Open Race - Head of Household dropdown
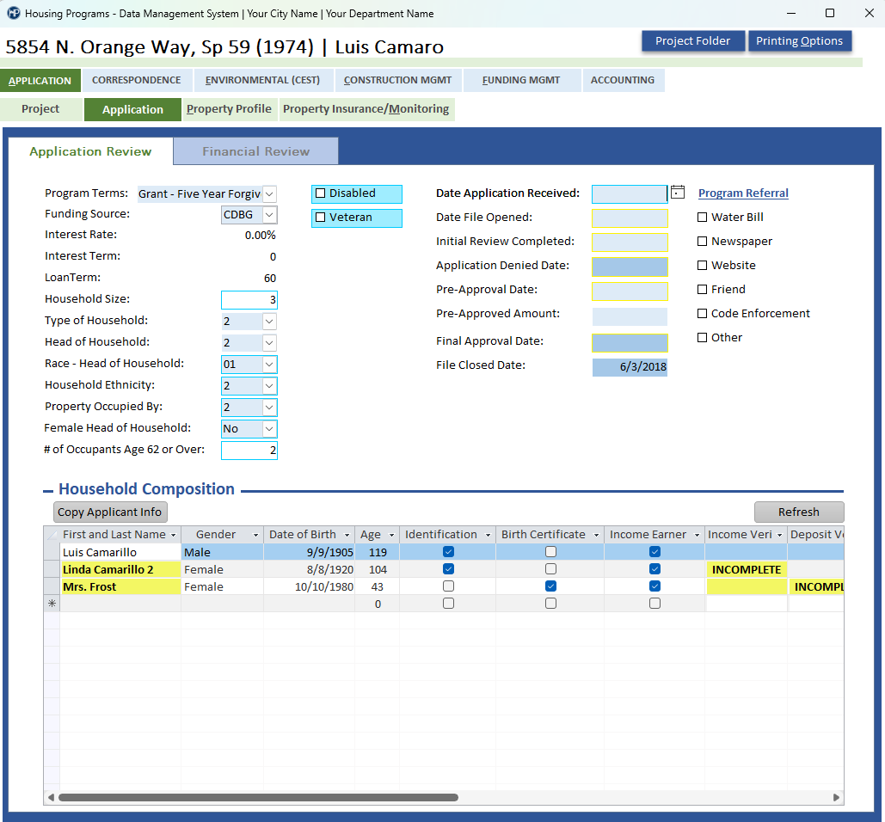 (270, 365)
